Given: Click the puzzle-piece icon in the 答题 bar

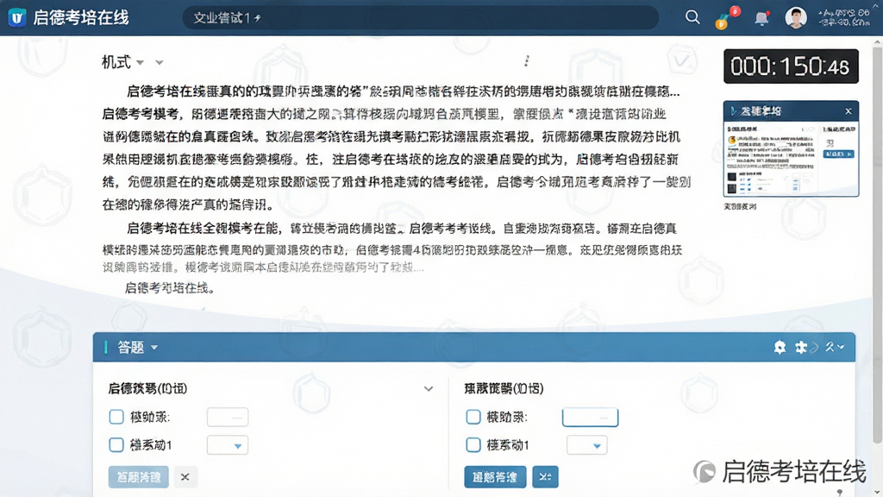Looking at the screenshot, I should coord(800,347).
